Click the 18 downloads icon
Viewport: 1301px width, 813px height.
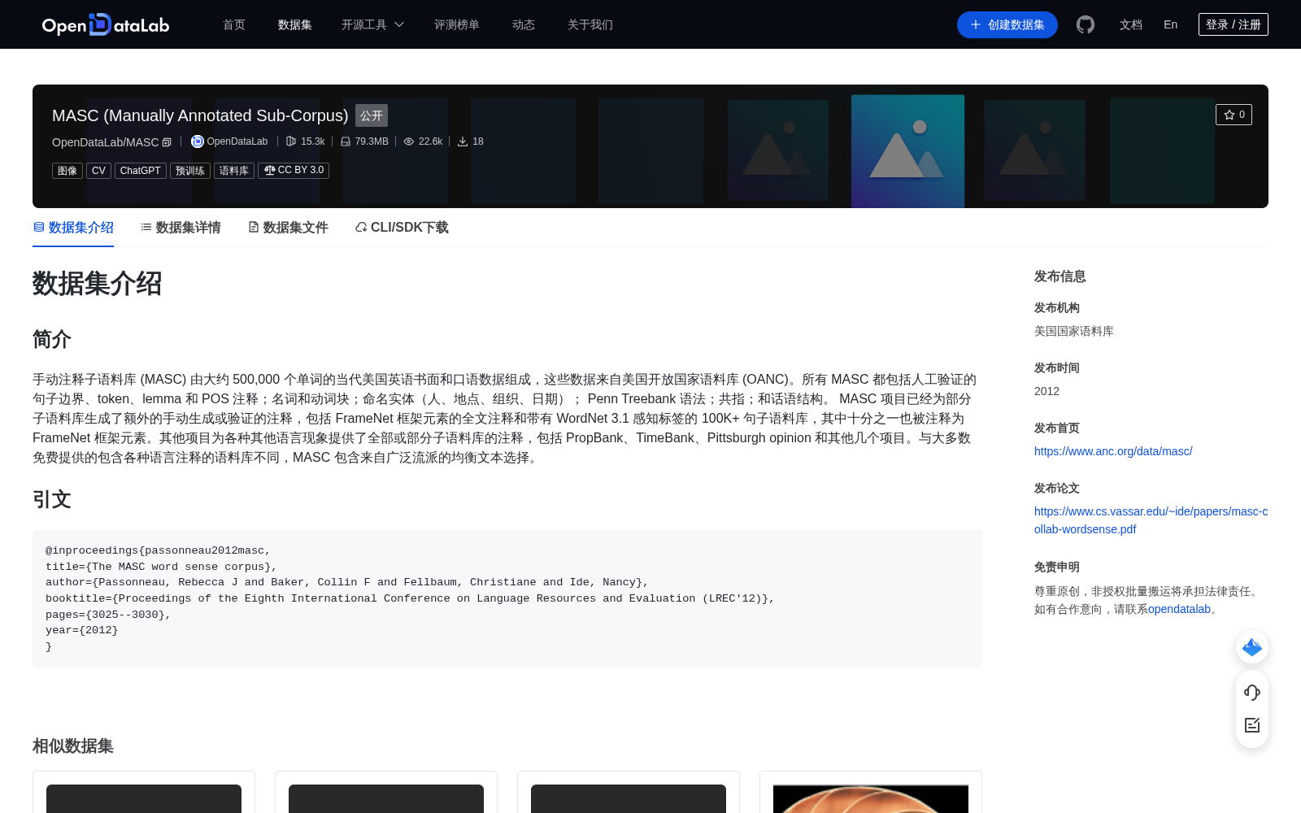[x=463, y=141]
